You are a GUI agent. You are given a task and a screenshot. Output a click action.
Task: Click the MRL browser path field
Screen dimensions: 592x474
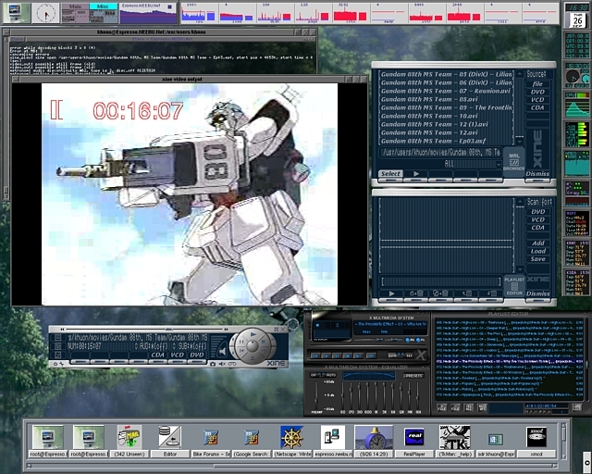(x=440, y=153)
